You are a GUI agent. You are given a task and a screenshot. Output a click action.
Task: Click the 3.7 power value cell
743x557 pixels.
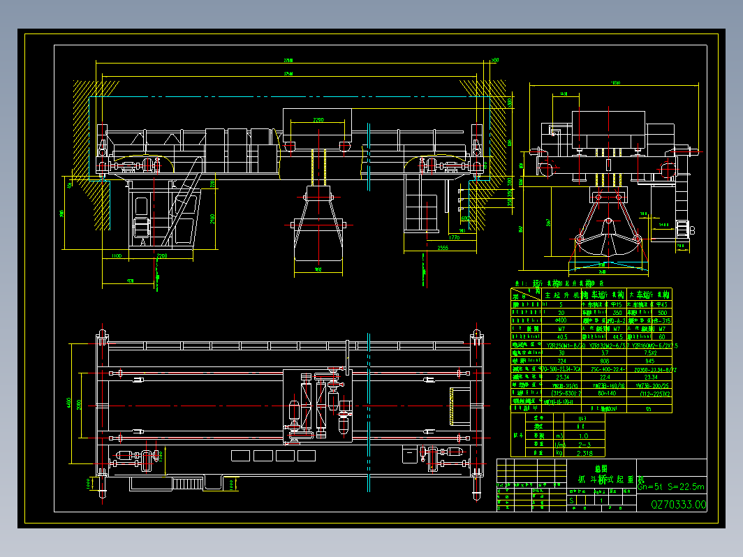tap(605, 353)
